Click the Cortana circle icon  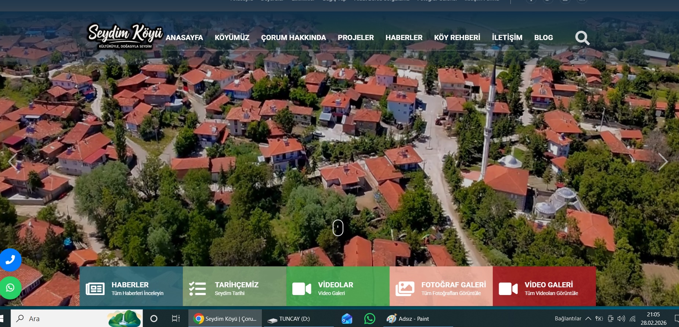pyautogui.click(x=154, y=319)
